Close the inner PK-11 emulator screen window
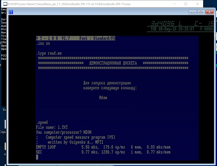Screen dimensions: 217x166 click(x=208, y=12)
